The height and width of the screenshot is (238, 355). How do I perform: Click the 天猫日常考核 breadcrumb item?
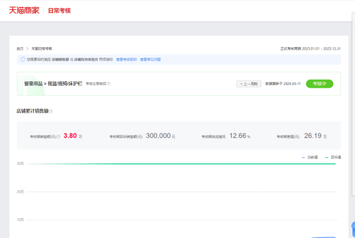(42, 48)
